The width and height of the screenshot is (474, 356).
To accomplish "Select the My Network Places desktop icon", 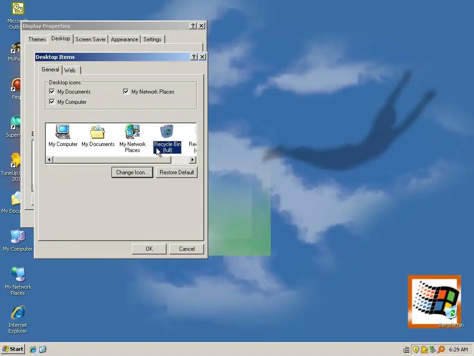I will coord(18,281).
